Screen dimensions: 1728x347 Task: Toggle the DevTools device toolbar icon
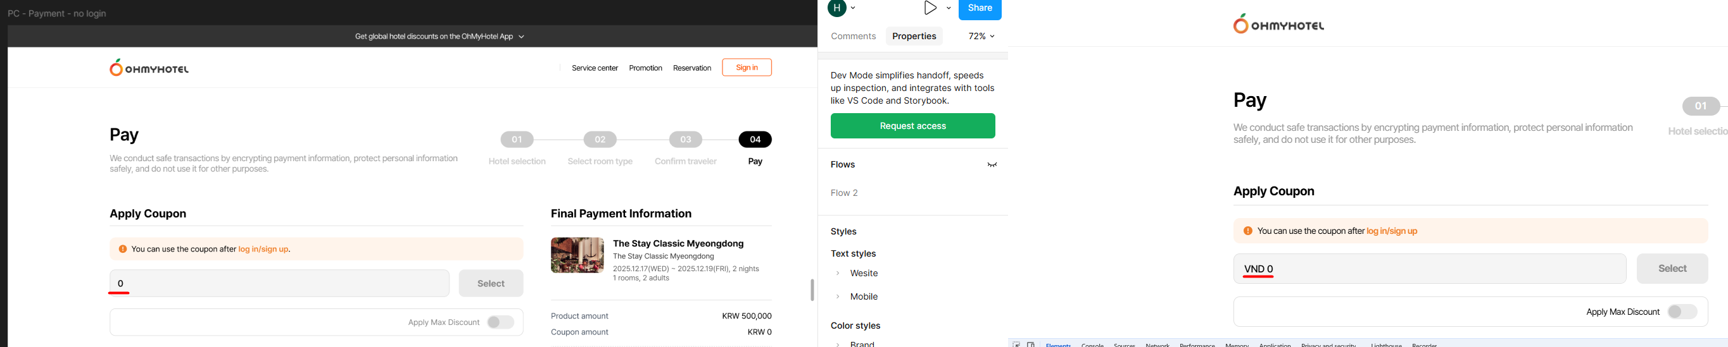tap(1031, 344)
